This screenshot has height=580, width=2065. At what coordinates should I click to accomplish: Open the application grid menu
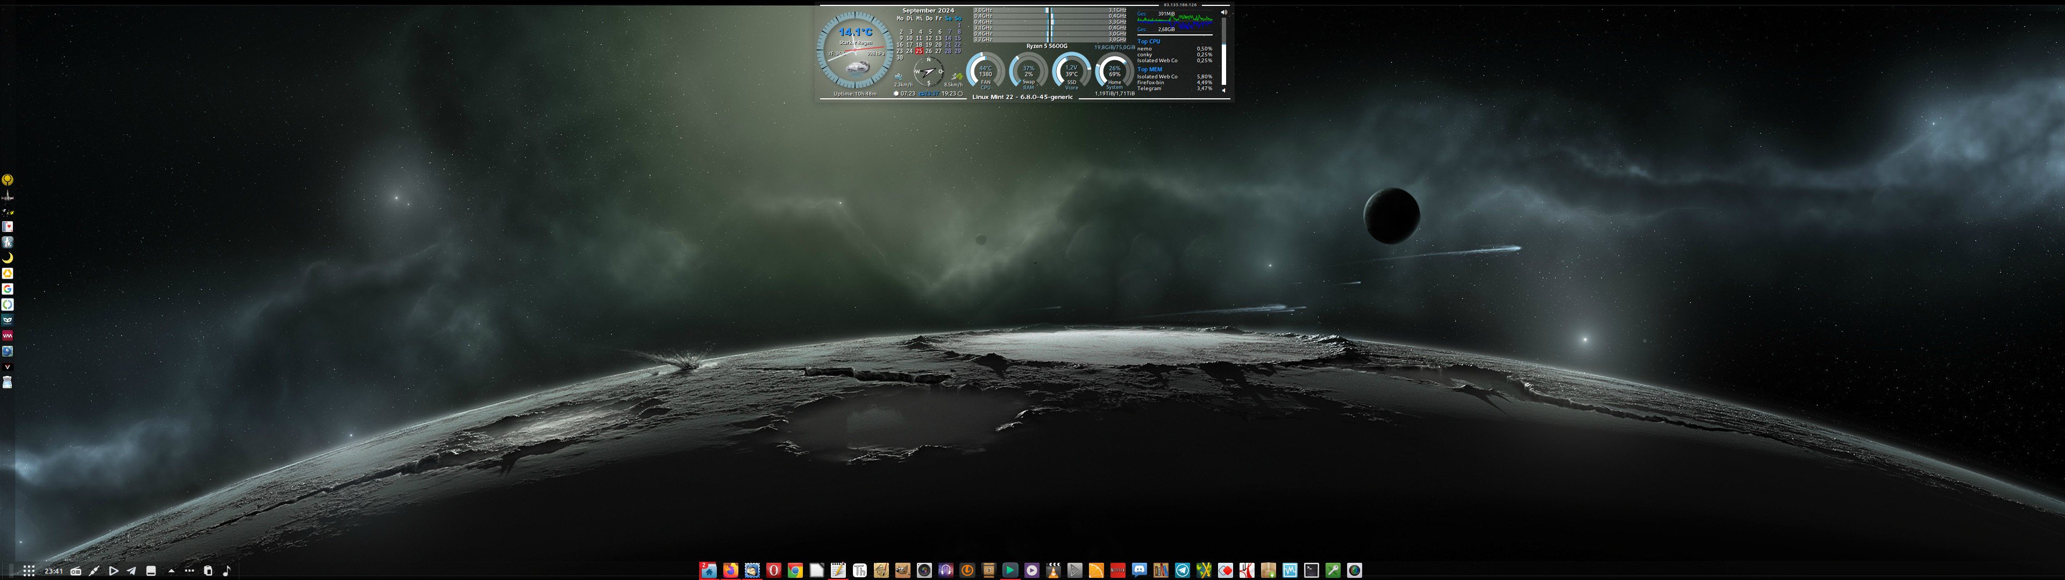coord(29,571)
